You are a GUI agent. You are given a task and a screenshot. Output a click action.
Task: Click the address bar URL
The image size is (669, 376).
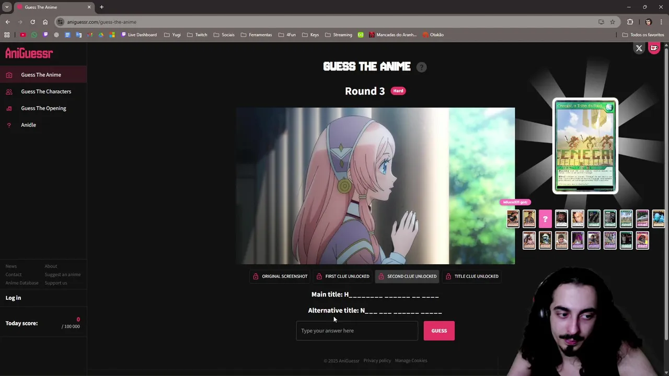click(102, 22)
